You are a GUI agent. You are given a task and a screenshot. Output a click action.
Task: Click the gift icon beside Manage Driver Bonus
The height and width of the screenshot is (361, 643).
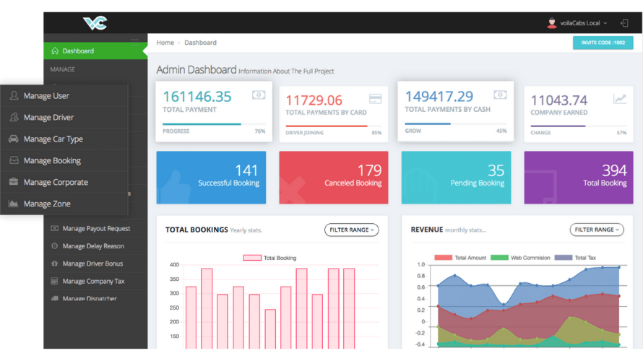pyautogui.click(x=54, y=264)
